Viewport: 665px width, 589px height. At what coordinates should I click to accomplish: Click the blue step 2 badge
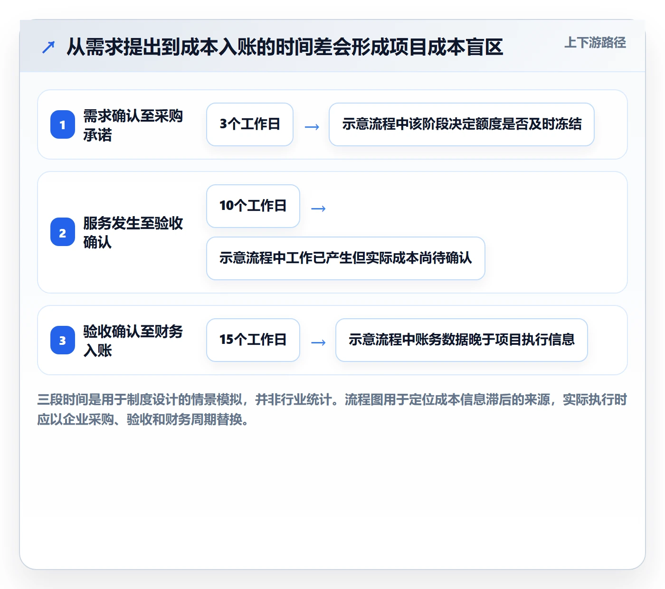[63, 232]
